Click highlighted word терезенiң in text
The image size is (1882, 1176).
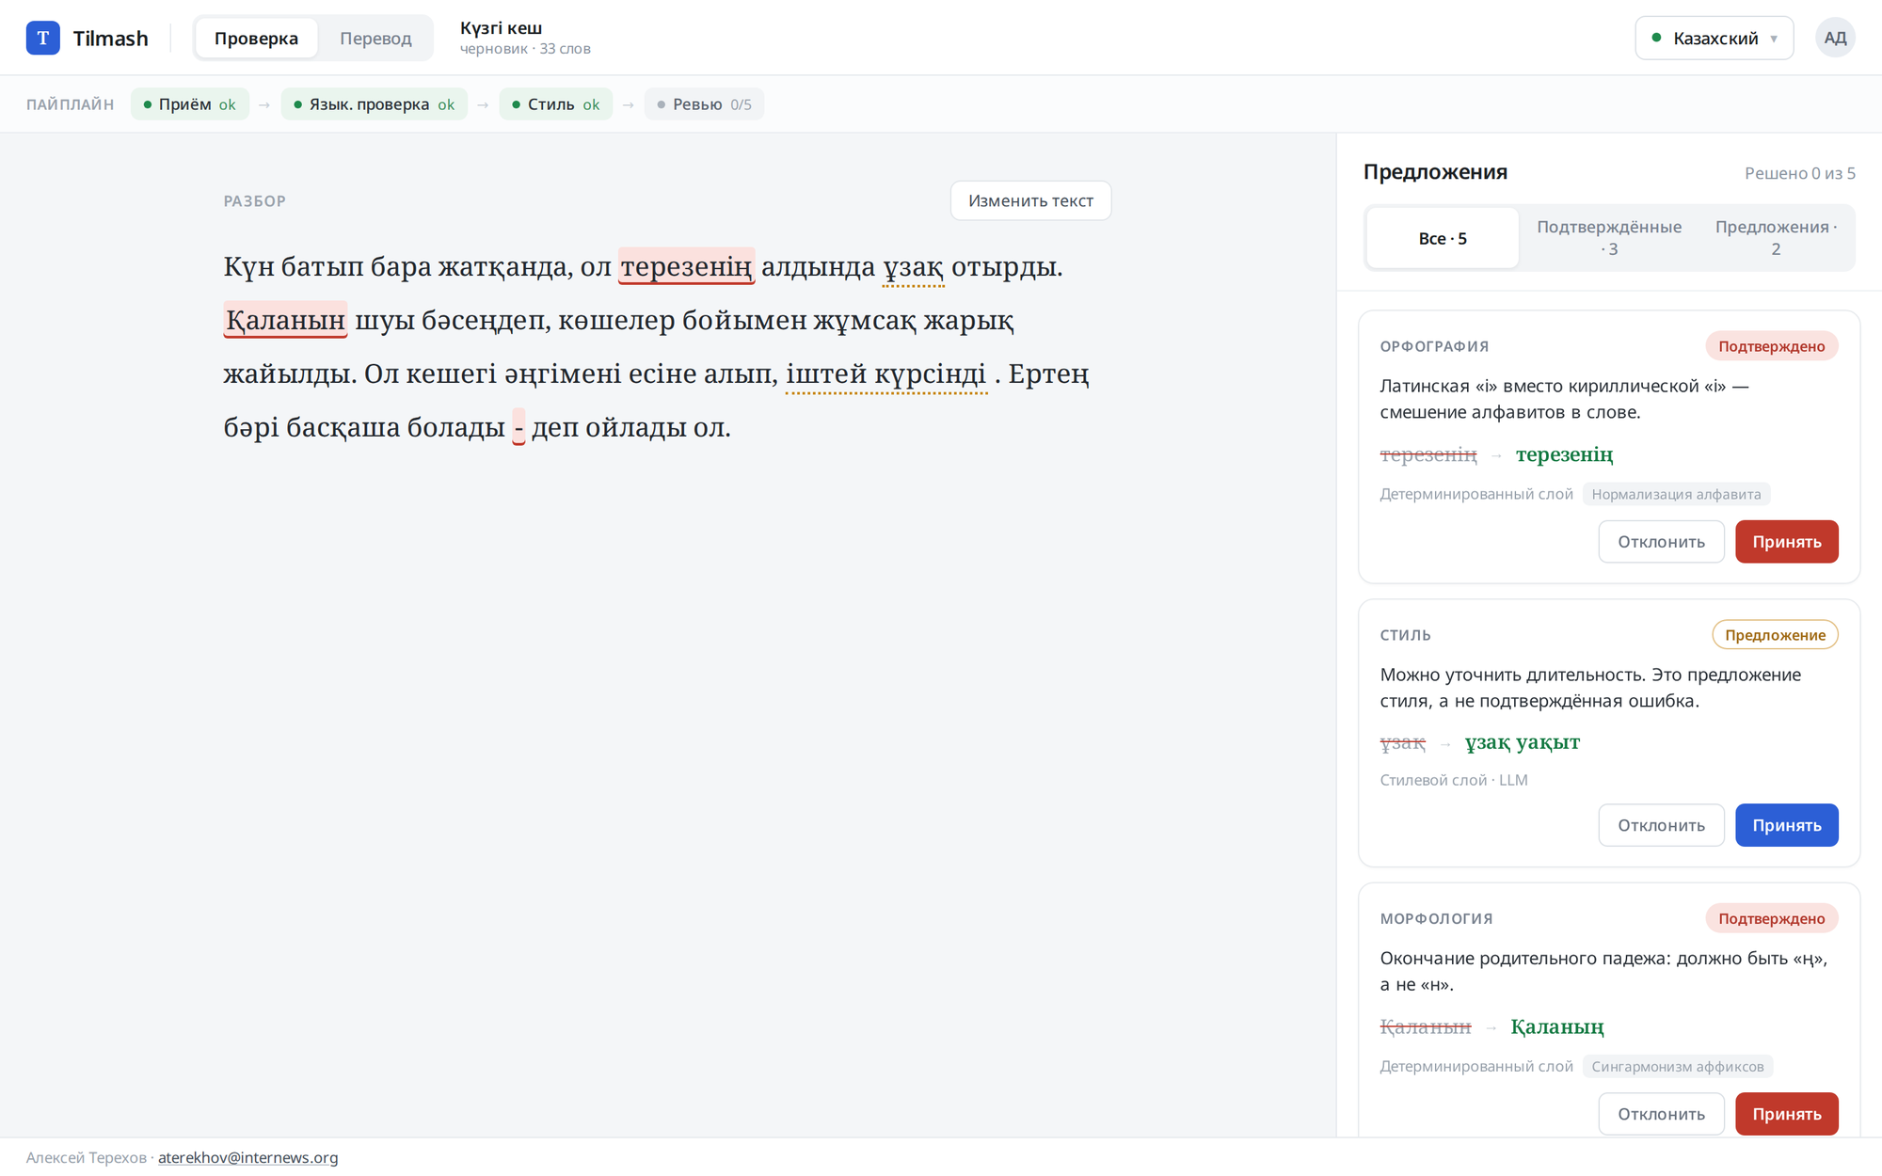[686, 266]
